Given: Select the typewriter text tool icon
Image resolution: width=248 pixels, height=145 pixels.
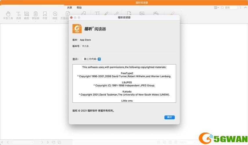Looking at the screenshot, I should click(97, 13).
